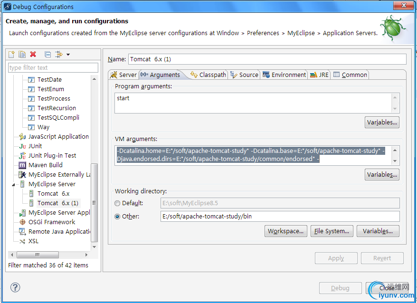
Task: Open the filter options dropdown arrow
Action: click(x=68, y=55)
